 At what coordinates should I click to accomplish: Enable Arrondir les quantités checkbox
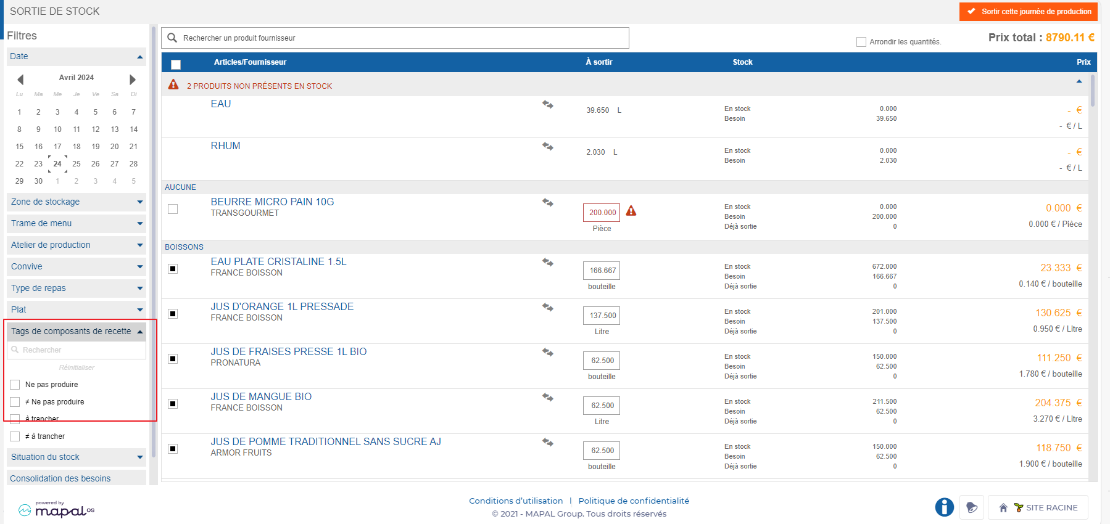[861, 42]
